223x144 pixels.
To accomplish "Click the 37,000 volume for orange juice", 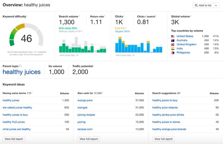I will tap(139, 100).
